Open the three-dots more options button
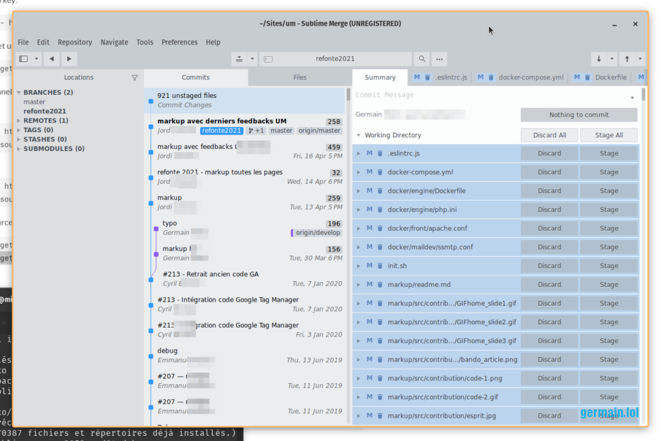This screenshot has height=441, width=661. click(x=440, y=59)
